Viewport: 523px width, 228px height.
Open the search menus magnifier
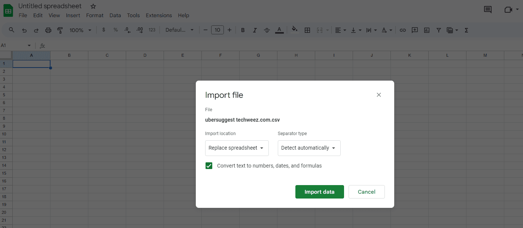[12, 30]
